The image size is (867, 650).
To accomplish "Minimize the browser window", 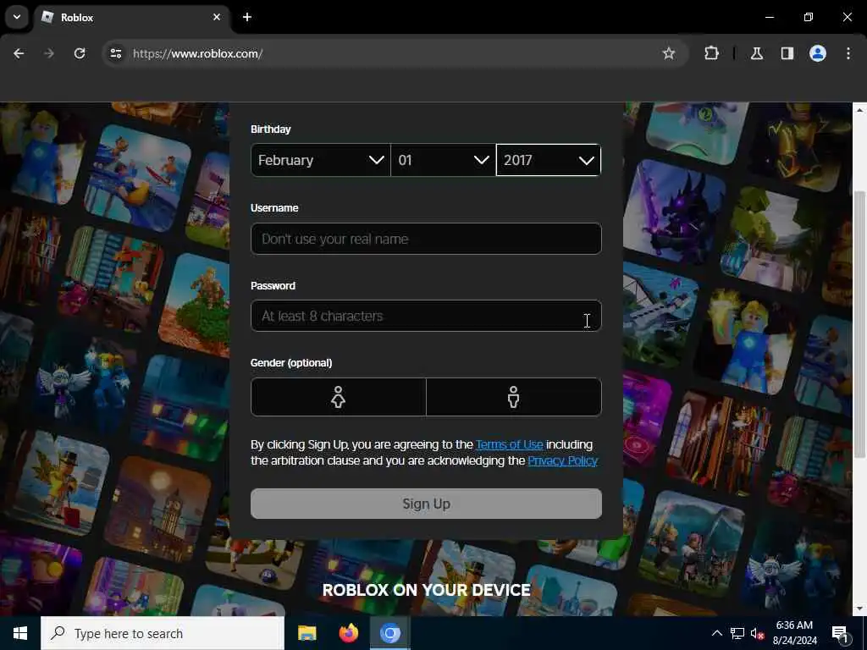I will click(770, 17).
